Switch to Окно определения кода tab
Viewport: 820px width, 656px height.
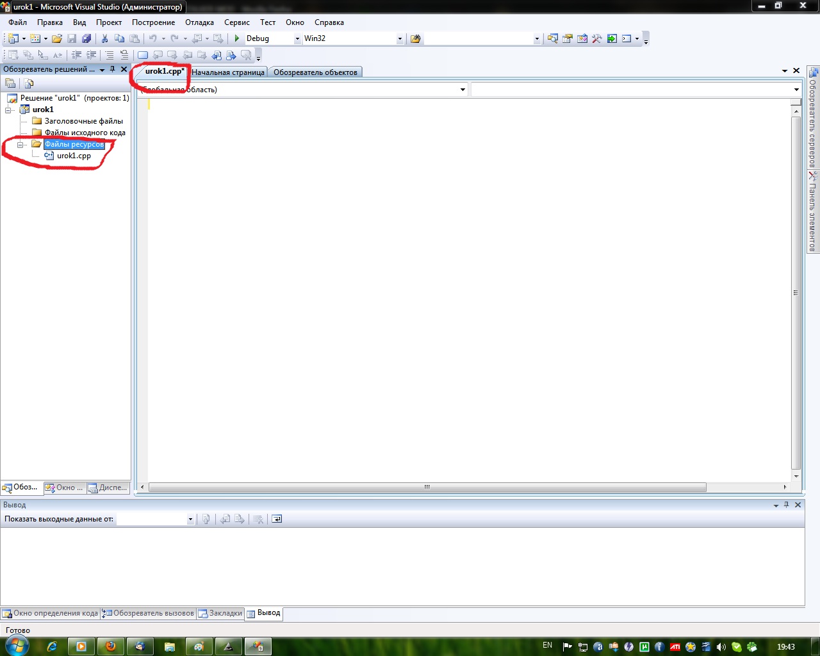(51, 613)
